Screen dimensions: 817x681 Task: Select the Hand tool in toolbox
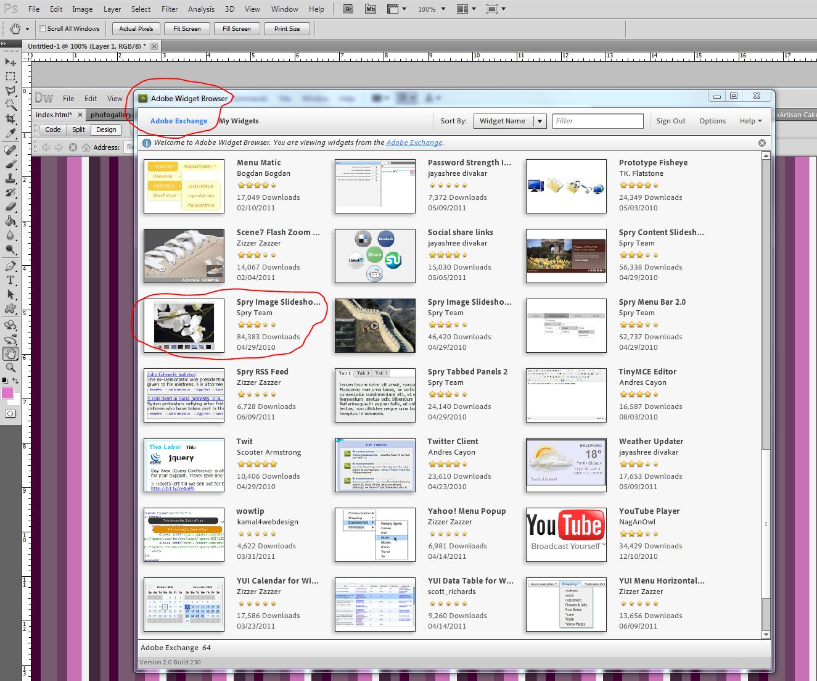[x=10, y=353]
